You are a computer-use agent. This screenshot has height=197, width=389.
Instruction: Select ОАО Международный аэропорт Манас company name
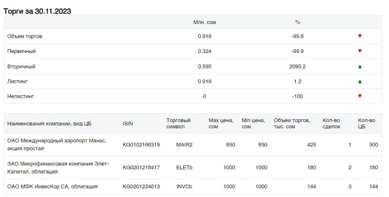[57, 141]
